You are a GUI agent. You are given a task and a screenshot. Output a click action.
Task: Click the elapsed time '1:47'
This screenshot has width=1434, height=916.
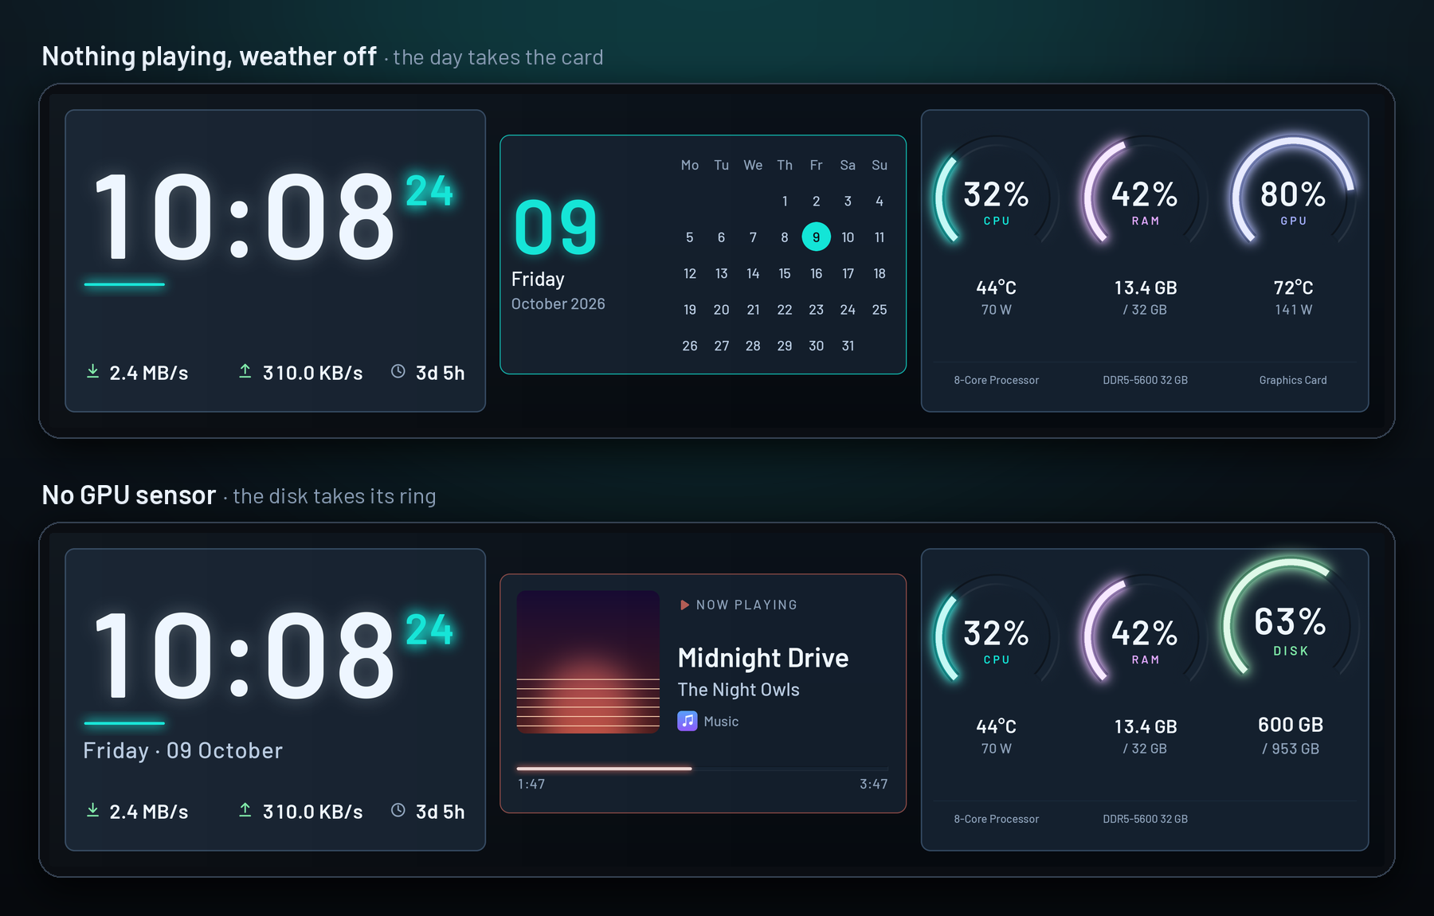(x=531, y=784)
